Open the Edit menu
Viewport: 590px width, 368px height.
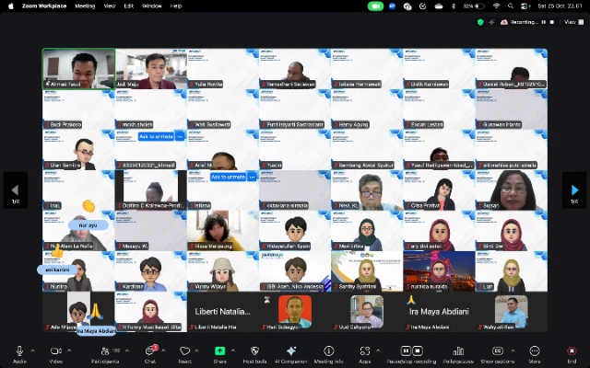point(129,6)
